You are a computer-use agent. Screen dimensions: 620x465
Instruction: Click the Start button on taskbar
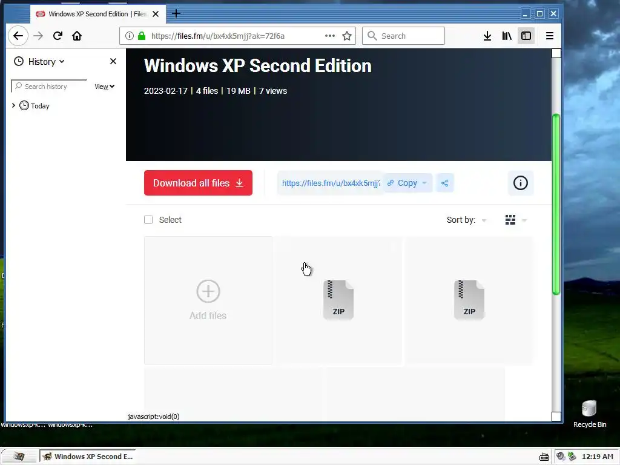[x=19, y=457]
